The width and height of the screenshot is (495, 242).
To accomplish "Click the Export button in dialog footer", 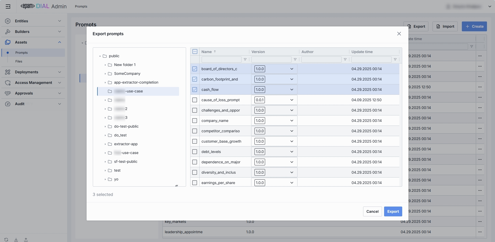I will click(393, 211).
